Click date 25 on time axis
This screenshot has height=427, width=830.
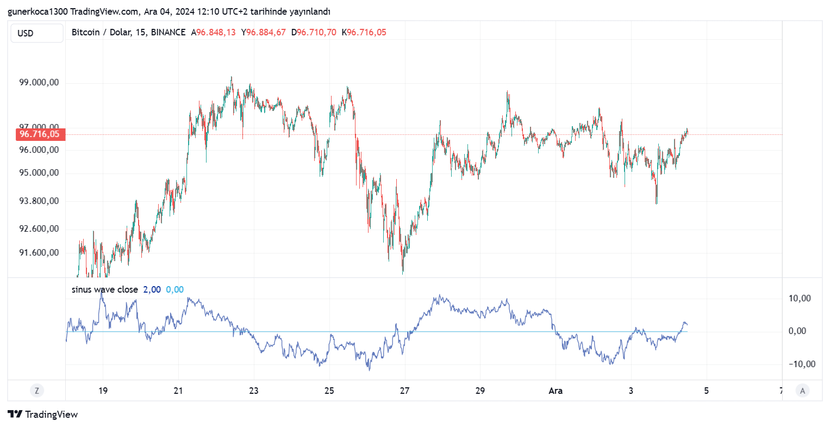[329, 391]
